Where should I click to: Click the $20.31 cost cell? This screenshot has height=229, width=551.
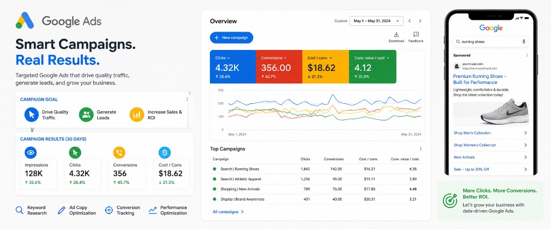(370, 199)
